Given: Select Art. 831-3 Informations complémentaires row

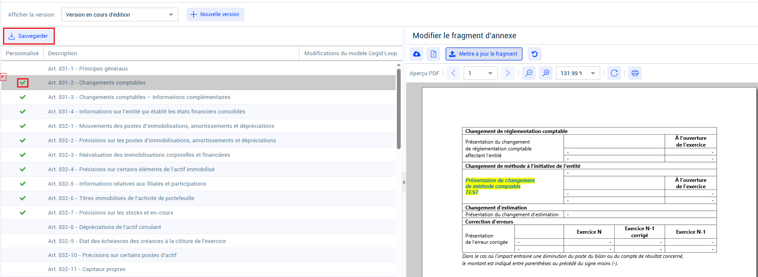Looking at the screenshot, I should tap(198, 97).
